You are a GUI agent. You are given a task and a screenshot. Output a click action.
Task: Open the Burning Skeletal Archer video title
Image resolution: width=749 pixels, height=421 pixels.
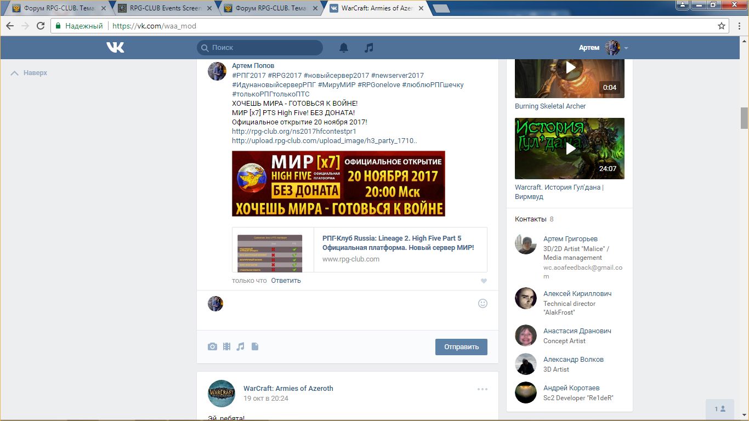551,106
